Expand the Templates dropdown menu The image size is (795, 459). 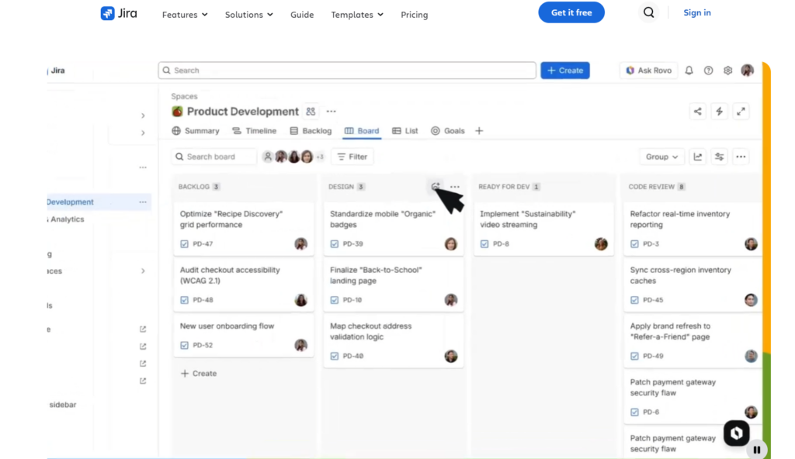coord(357,15)
